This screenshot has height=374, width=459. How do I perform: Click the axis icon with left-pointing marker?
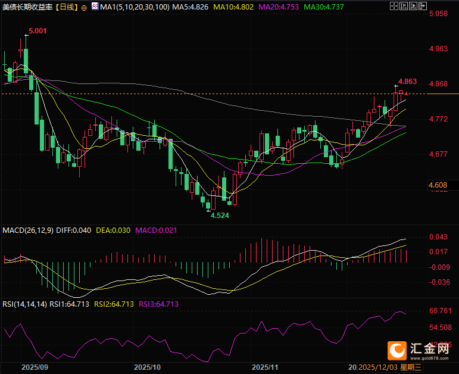pyautogui.click(x=404, y=6)
